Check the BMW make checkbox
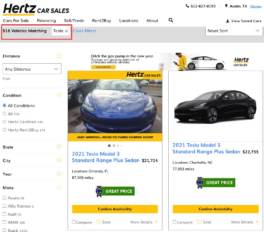Screen dimensions: 264x232 5,222
